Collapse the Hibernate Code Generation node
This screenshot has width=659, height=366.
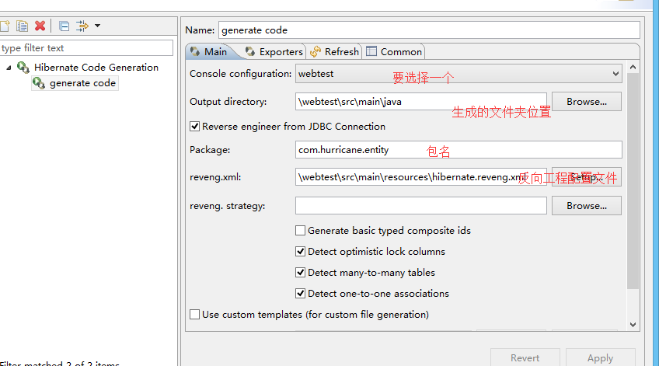coord(9,68)
